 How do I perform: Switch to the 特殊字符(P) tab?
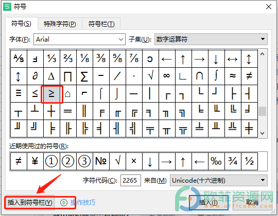click(x=60, y=24)
